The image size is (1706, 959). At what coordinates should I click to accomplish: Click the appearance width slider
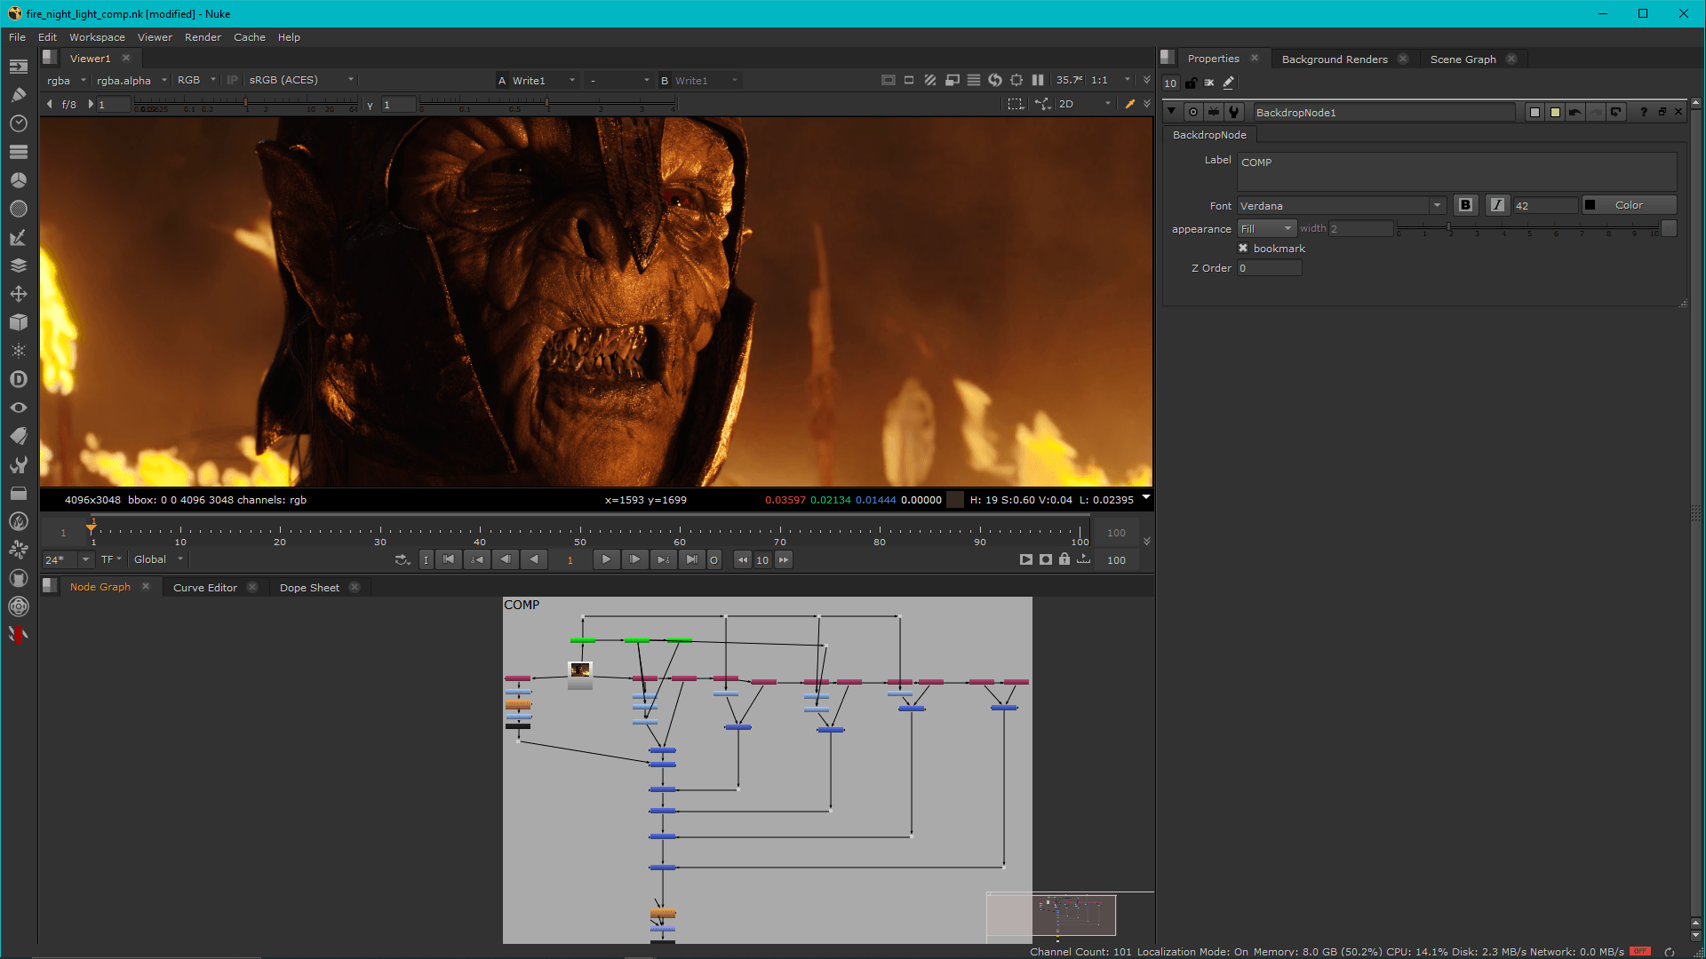coord(1527,229)
